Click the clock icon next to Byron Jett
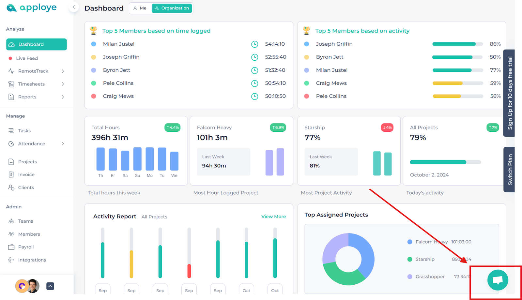This screenshot has width=522, height=300. pyautogui.click(x=255, y=70)
